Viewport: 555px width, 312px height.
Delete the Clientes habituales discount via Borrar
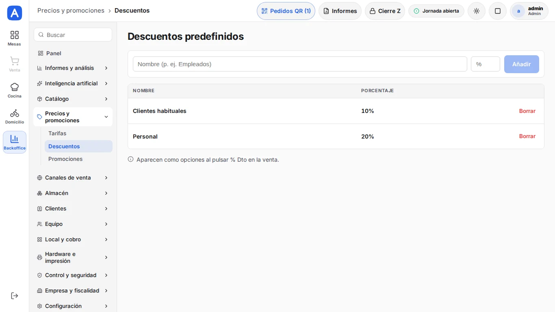click(527, 111)
